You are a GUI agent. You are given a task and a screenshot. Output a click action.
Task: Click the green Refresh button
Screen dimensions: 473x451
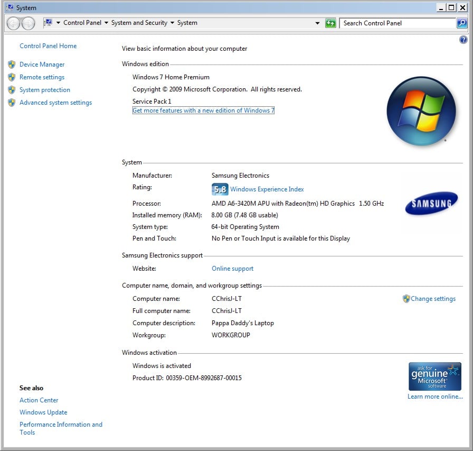coord(330,23)
